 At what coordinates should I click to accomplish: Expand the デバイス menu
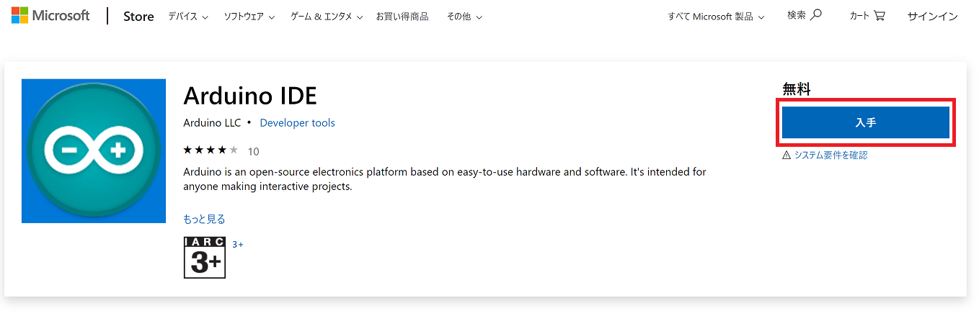tap(187, 17)
